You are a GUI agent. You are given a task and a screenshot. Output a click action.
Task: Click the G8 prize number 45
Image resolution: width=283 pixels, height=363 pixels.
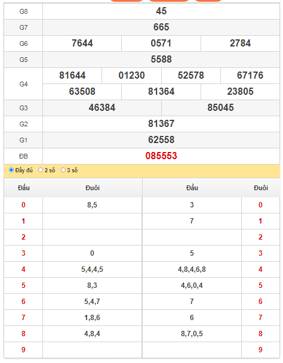pyautogui.click(x=161, y=11)
